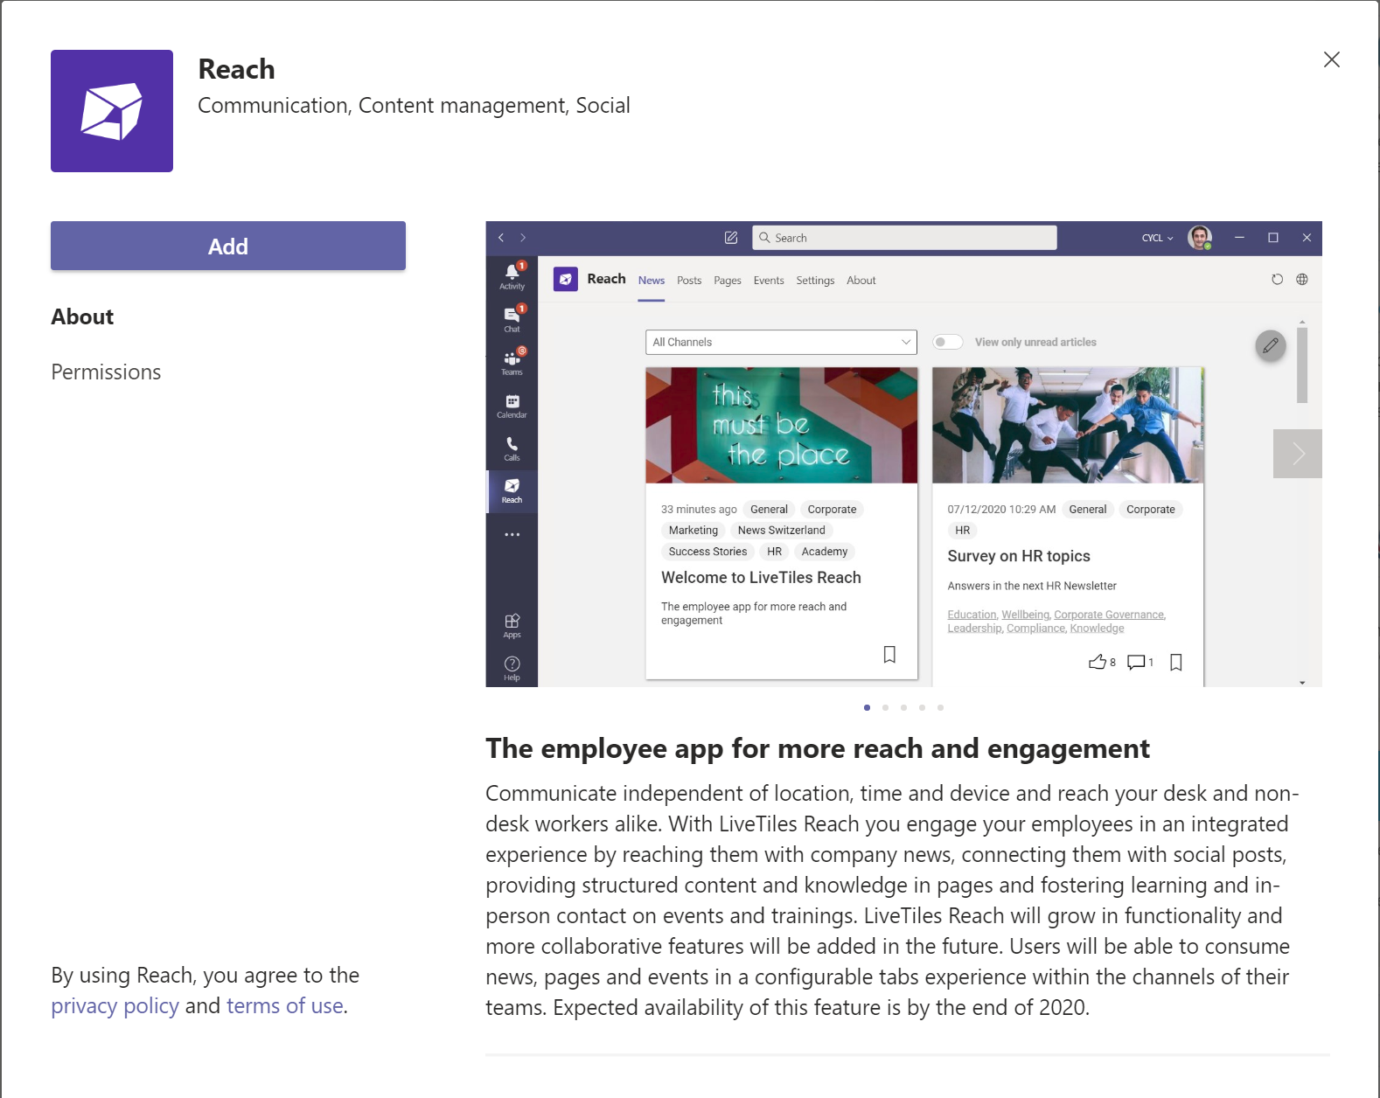Like the Survey on HR topics article
Viewport: 1380px width, 1098px height.
point(1098,662)
